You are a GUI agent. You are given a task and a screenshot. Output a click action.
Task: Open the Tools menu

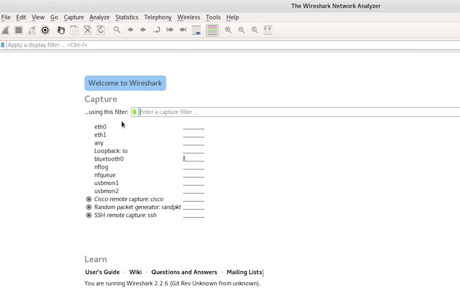pos(213,17)
